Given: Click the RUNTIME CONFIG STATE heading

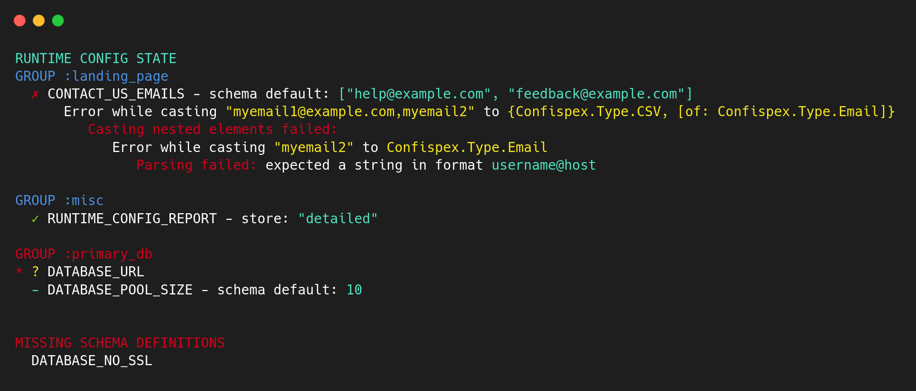Looking at the screenshot, I should click(96, 58).
